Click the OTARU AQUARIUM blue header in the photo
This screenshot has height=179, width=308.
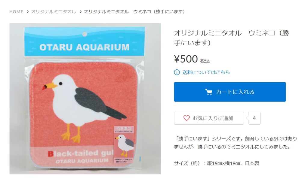click(x=85, y=41)
